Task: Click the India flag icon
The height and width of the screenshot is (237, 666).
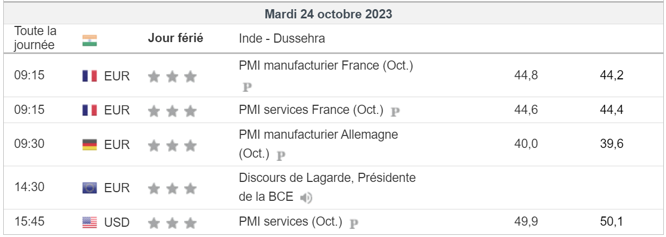Action: [x=89, y=40]
